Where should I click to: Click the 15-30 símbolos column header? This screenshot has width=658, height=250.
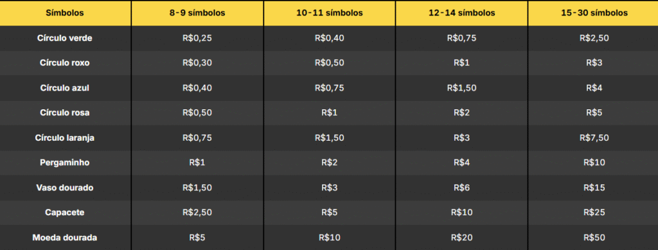pyautogui.click(x=594, y=13)
